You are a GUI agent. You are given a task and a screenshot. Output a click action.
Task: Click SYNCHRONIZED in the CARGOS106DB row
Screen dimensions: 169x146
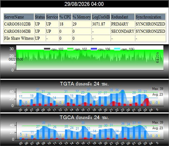pos(150,31)
